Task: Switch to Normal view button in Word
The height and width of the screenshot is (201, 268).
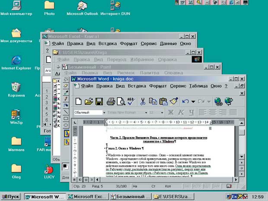Action: [x=74, y=180]
